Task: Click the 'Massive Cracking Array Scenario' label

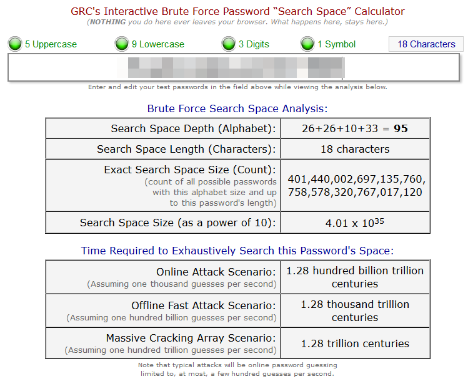Action: pos(191,338)
